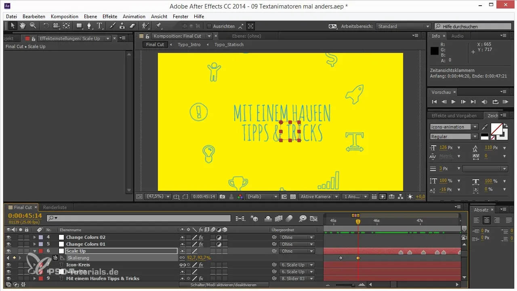Switch to the Renderliste tab
Screen dimensions: 517x291
click(55, 207)
